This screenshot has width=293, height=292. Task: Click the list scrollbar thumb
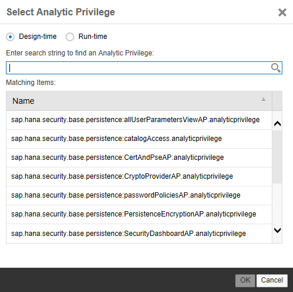(x=277, y=157)
